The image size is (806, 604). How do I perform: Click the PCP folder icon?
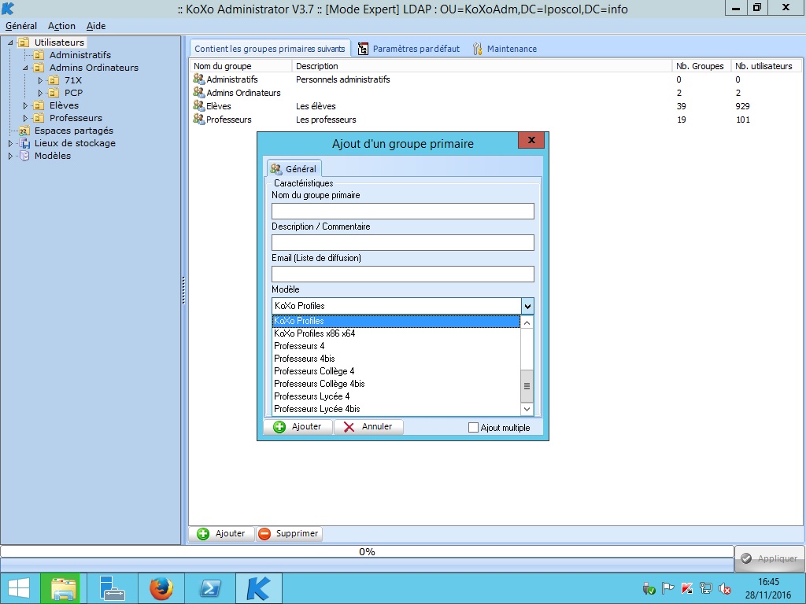54,93
